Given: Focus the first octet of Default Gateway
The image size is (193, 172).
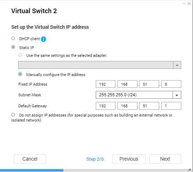Looking at the screenshot, I should (x=106, y=106).
